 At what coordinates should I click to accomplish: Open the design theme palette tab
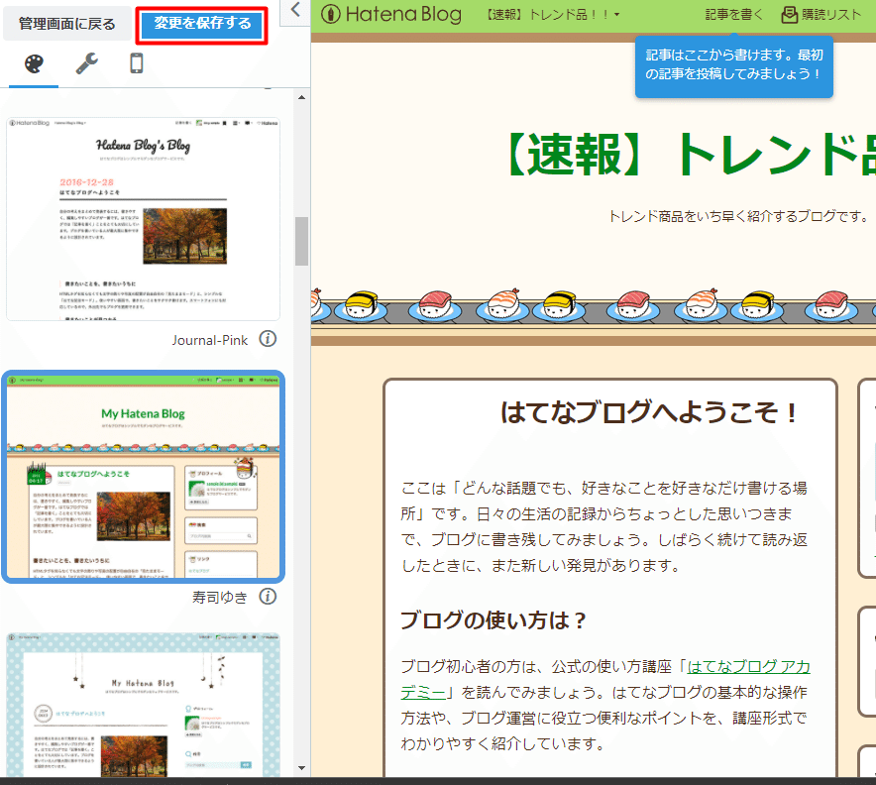[x=34, y=63]
